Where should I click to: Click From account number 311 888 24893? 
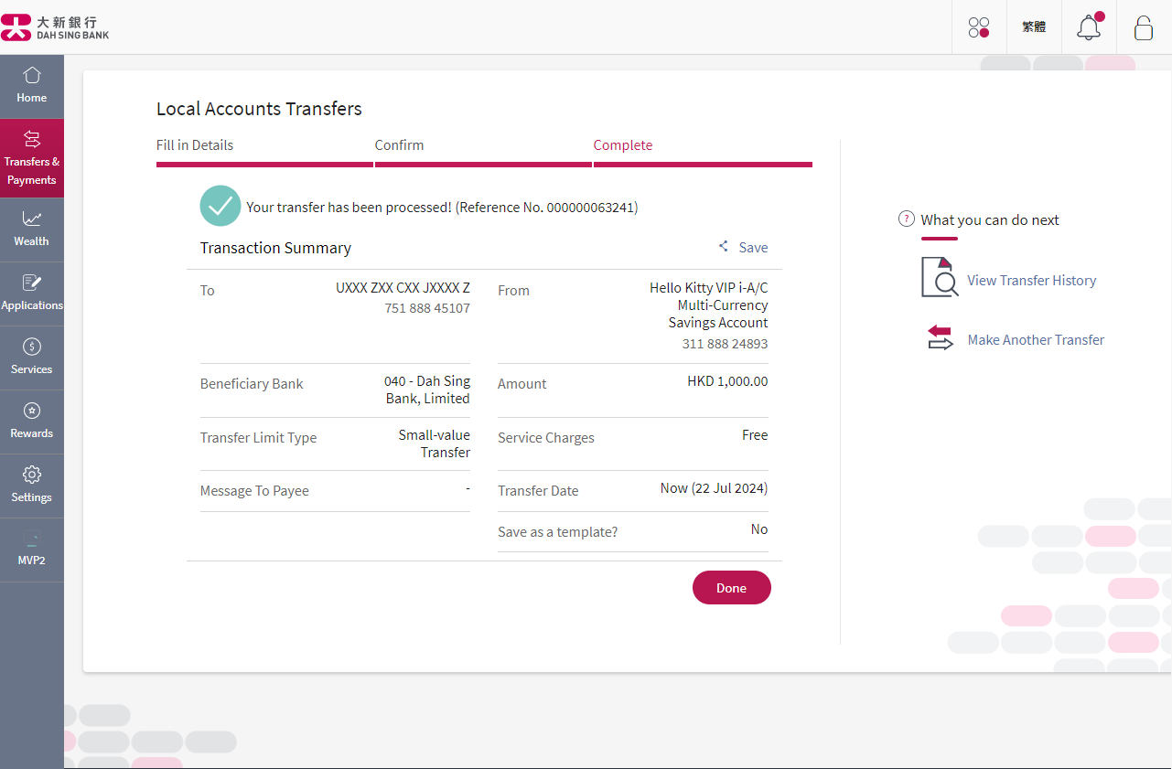[725, 345]
